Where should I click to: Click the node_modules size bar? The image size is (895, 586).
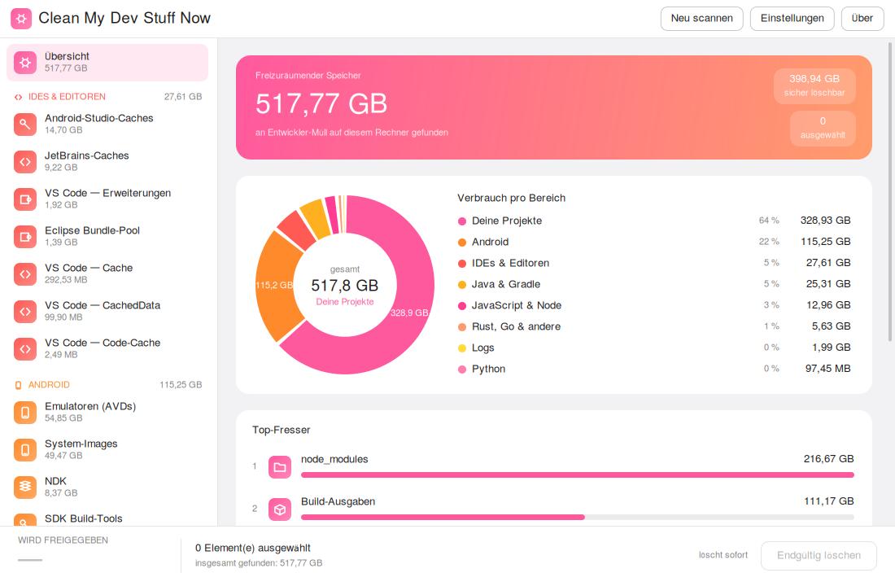(577, 475)
